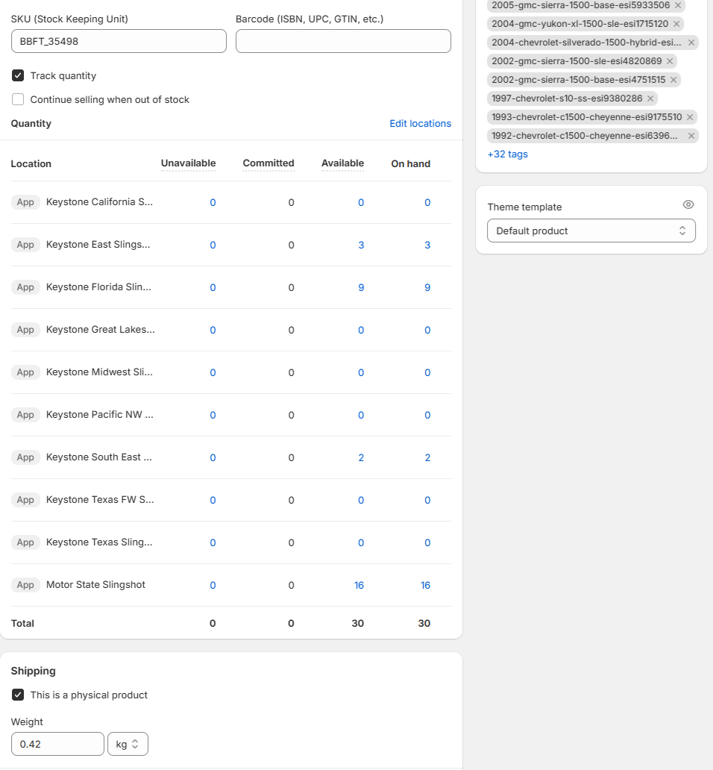Edit the Weight value field
The width and height of the screenshot is (713, 770).
click(57, 744)
